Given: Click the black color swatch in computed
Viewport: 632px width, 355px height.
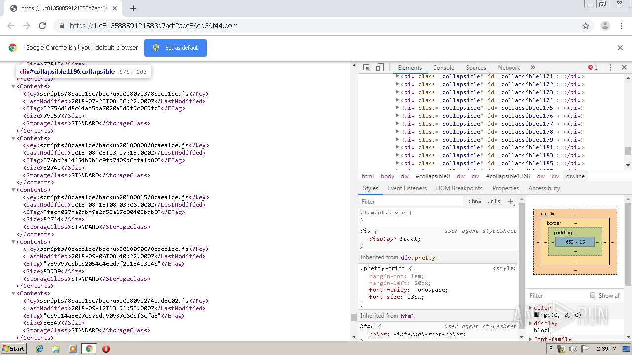Looking at the screenshot, I should tap(536, 315).
